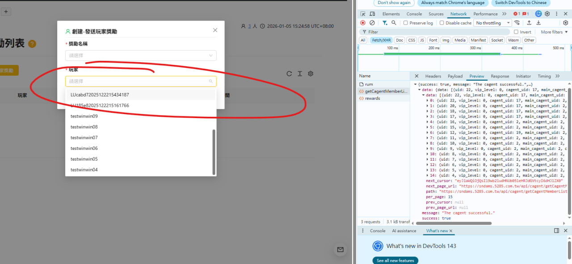Viewport: 572px width, 264px height.
Task: Check the Disable cache checkbox
Action: point(442,23)
